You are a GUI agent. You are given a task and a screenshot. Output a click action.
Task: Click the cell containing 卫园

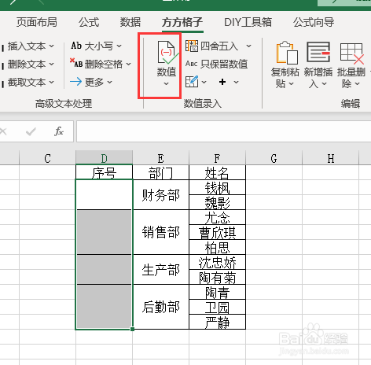217,307
